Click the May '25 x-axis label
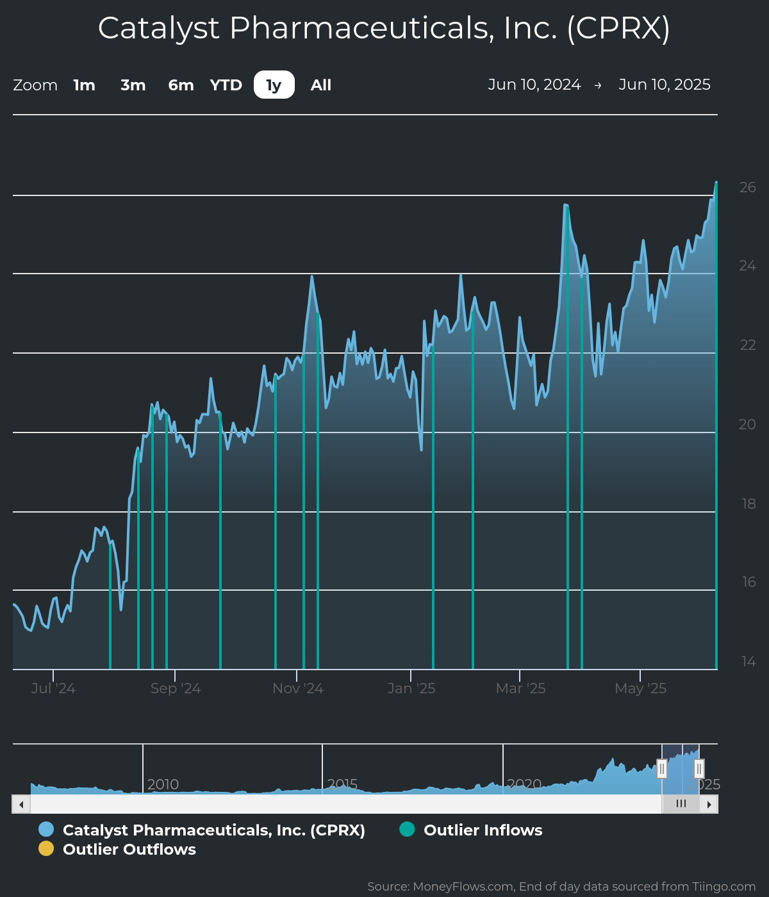The width and height of the screenshot is (769, 897). tap(640, 688)
